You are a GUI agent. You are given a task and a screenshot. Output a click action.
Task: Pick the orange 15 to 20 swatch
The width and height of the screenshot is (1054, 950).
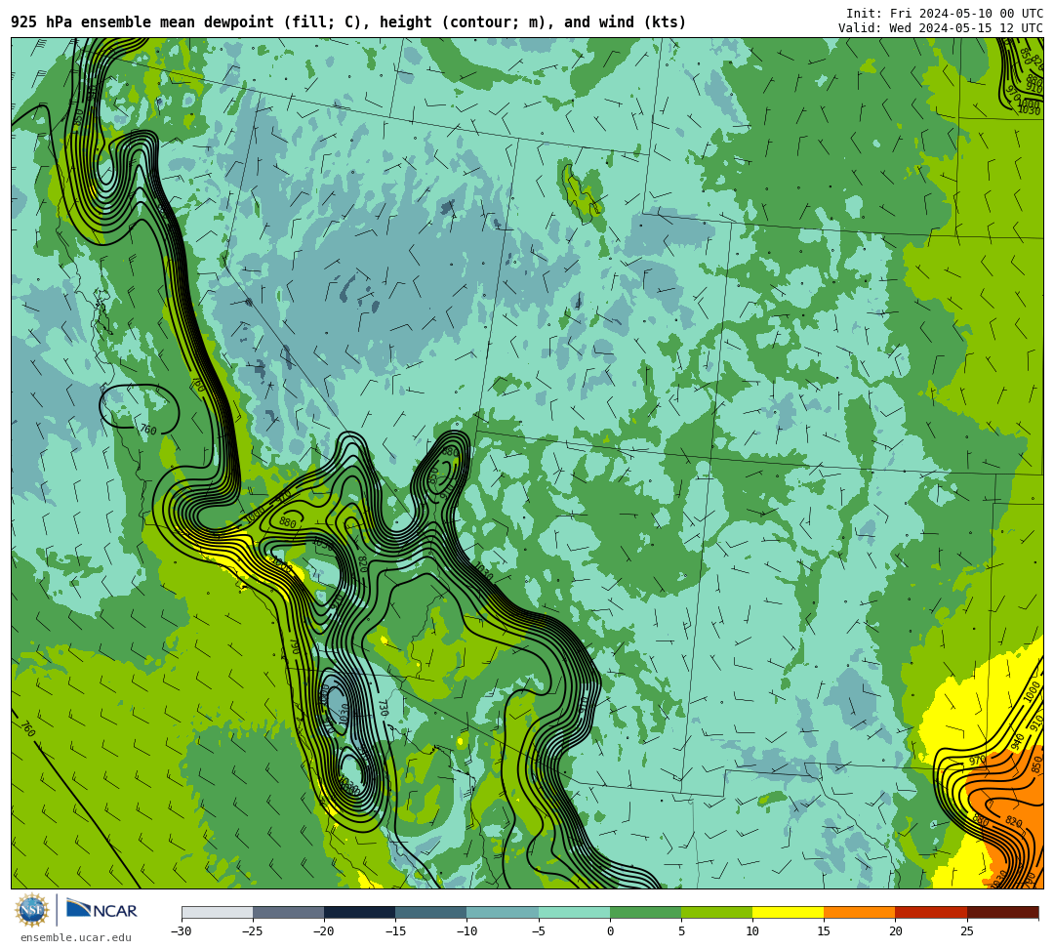tap(860, 912)
